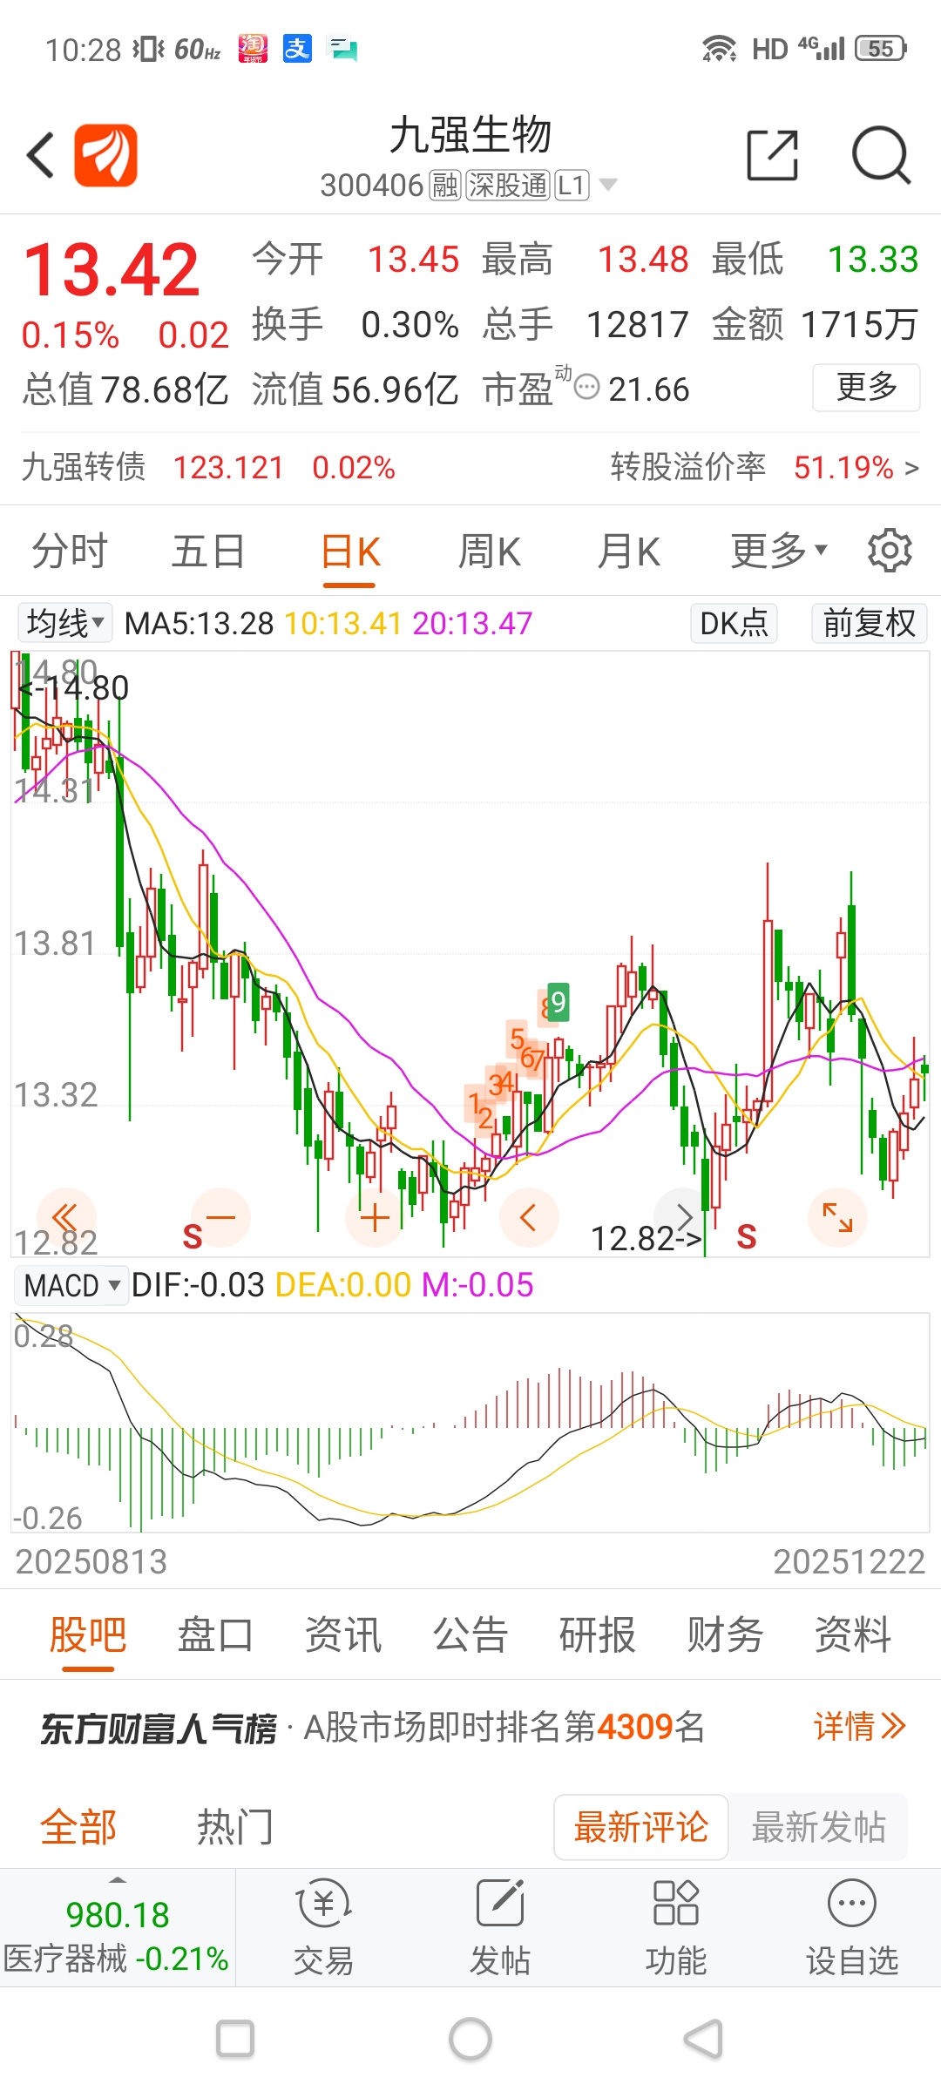
Task: Open the 公告 tab
Action: (x=470, y=1634)
